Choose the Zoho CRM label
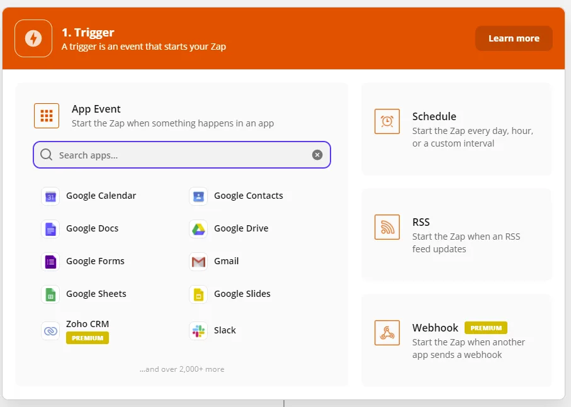This screenshot has width=571, height=407. tap(88, 324)
